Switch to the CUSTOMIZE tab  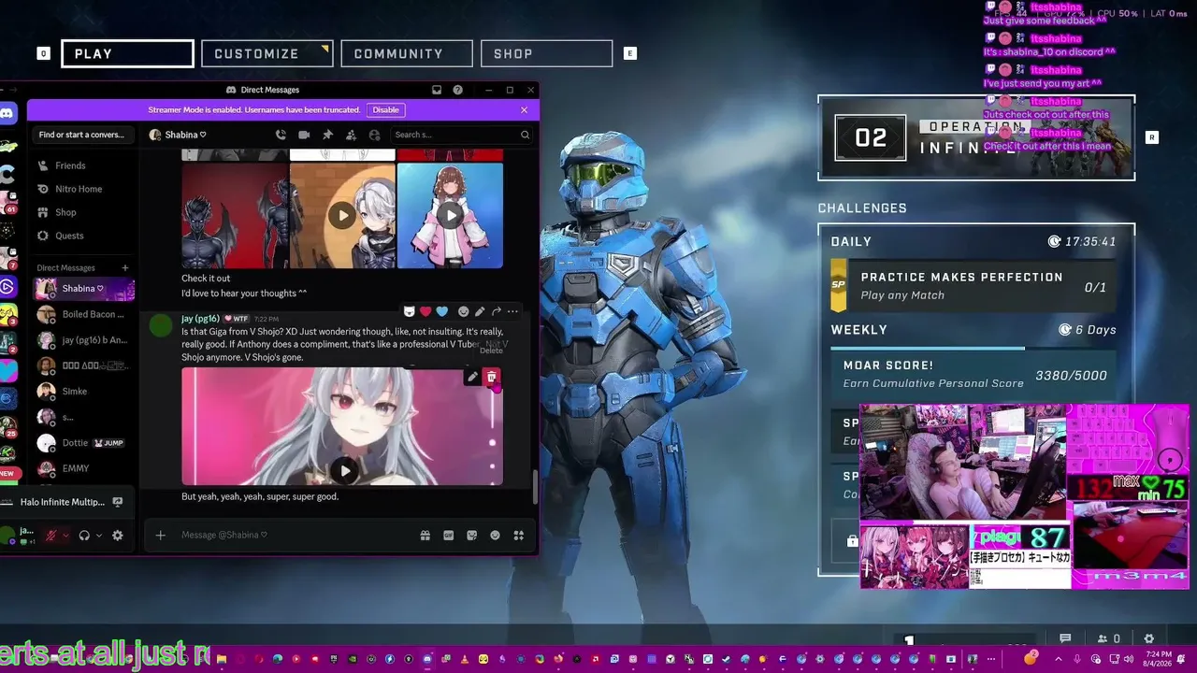267,54
